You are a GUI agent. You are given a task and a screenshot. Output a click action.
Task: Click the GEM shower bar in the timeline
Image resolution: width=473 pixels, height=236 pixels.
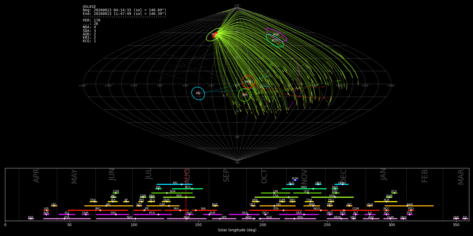click(341, 184)
